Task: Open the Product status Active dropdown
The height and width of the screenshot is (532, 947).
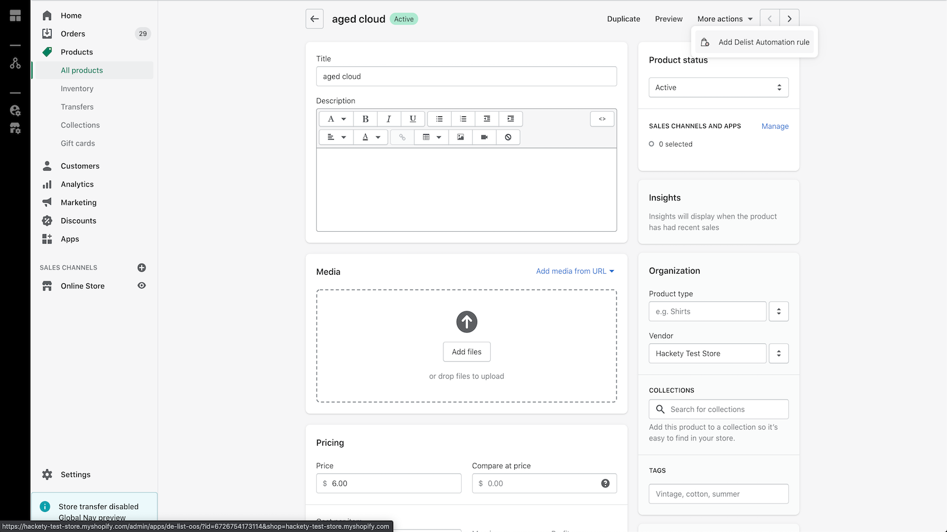Action: click(x=719, y=87)
